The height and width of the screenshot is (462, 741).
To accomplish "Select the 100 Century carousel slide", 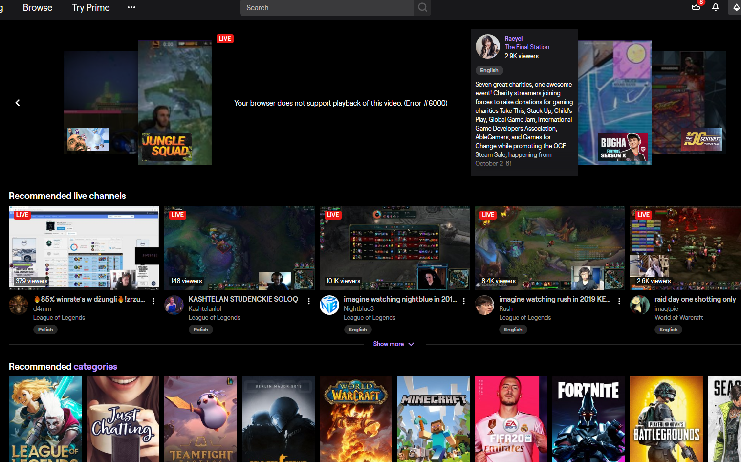I will [x=689, y=103].
